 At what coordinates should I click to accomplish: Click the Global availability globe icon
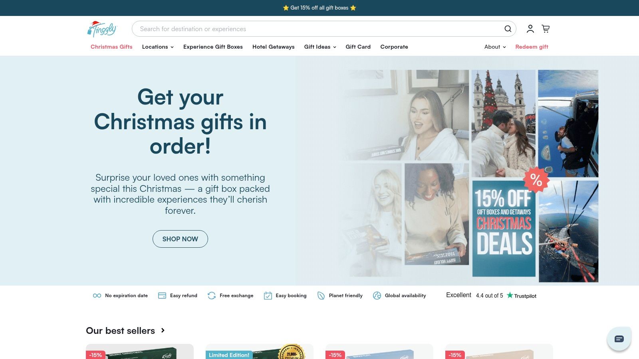377,296
